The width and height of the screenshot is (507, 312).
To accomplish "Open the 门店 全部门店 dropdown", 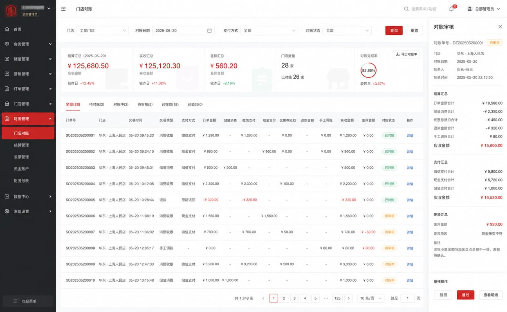I will click(103, 30).
